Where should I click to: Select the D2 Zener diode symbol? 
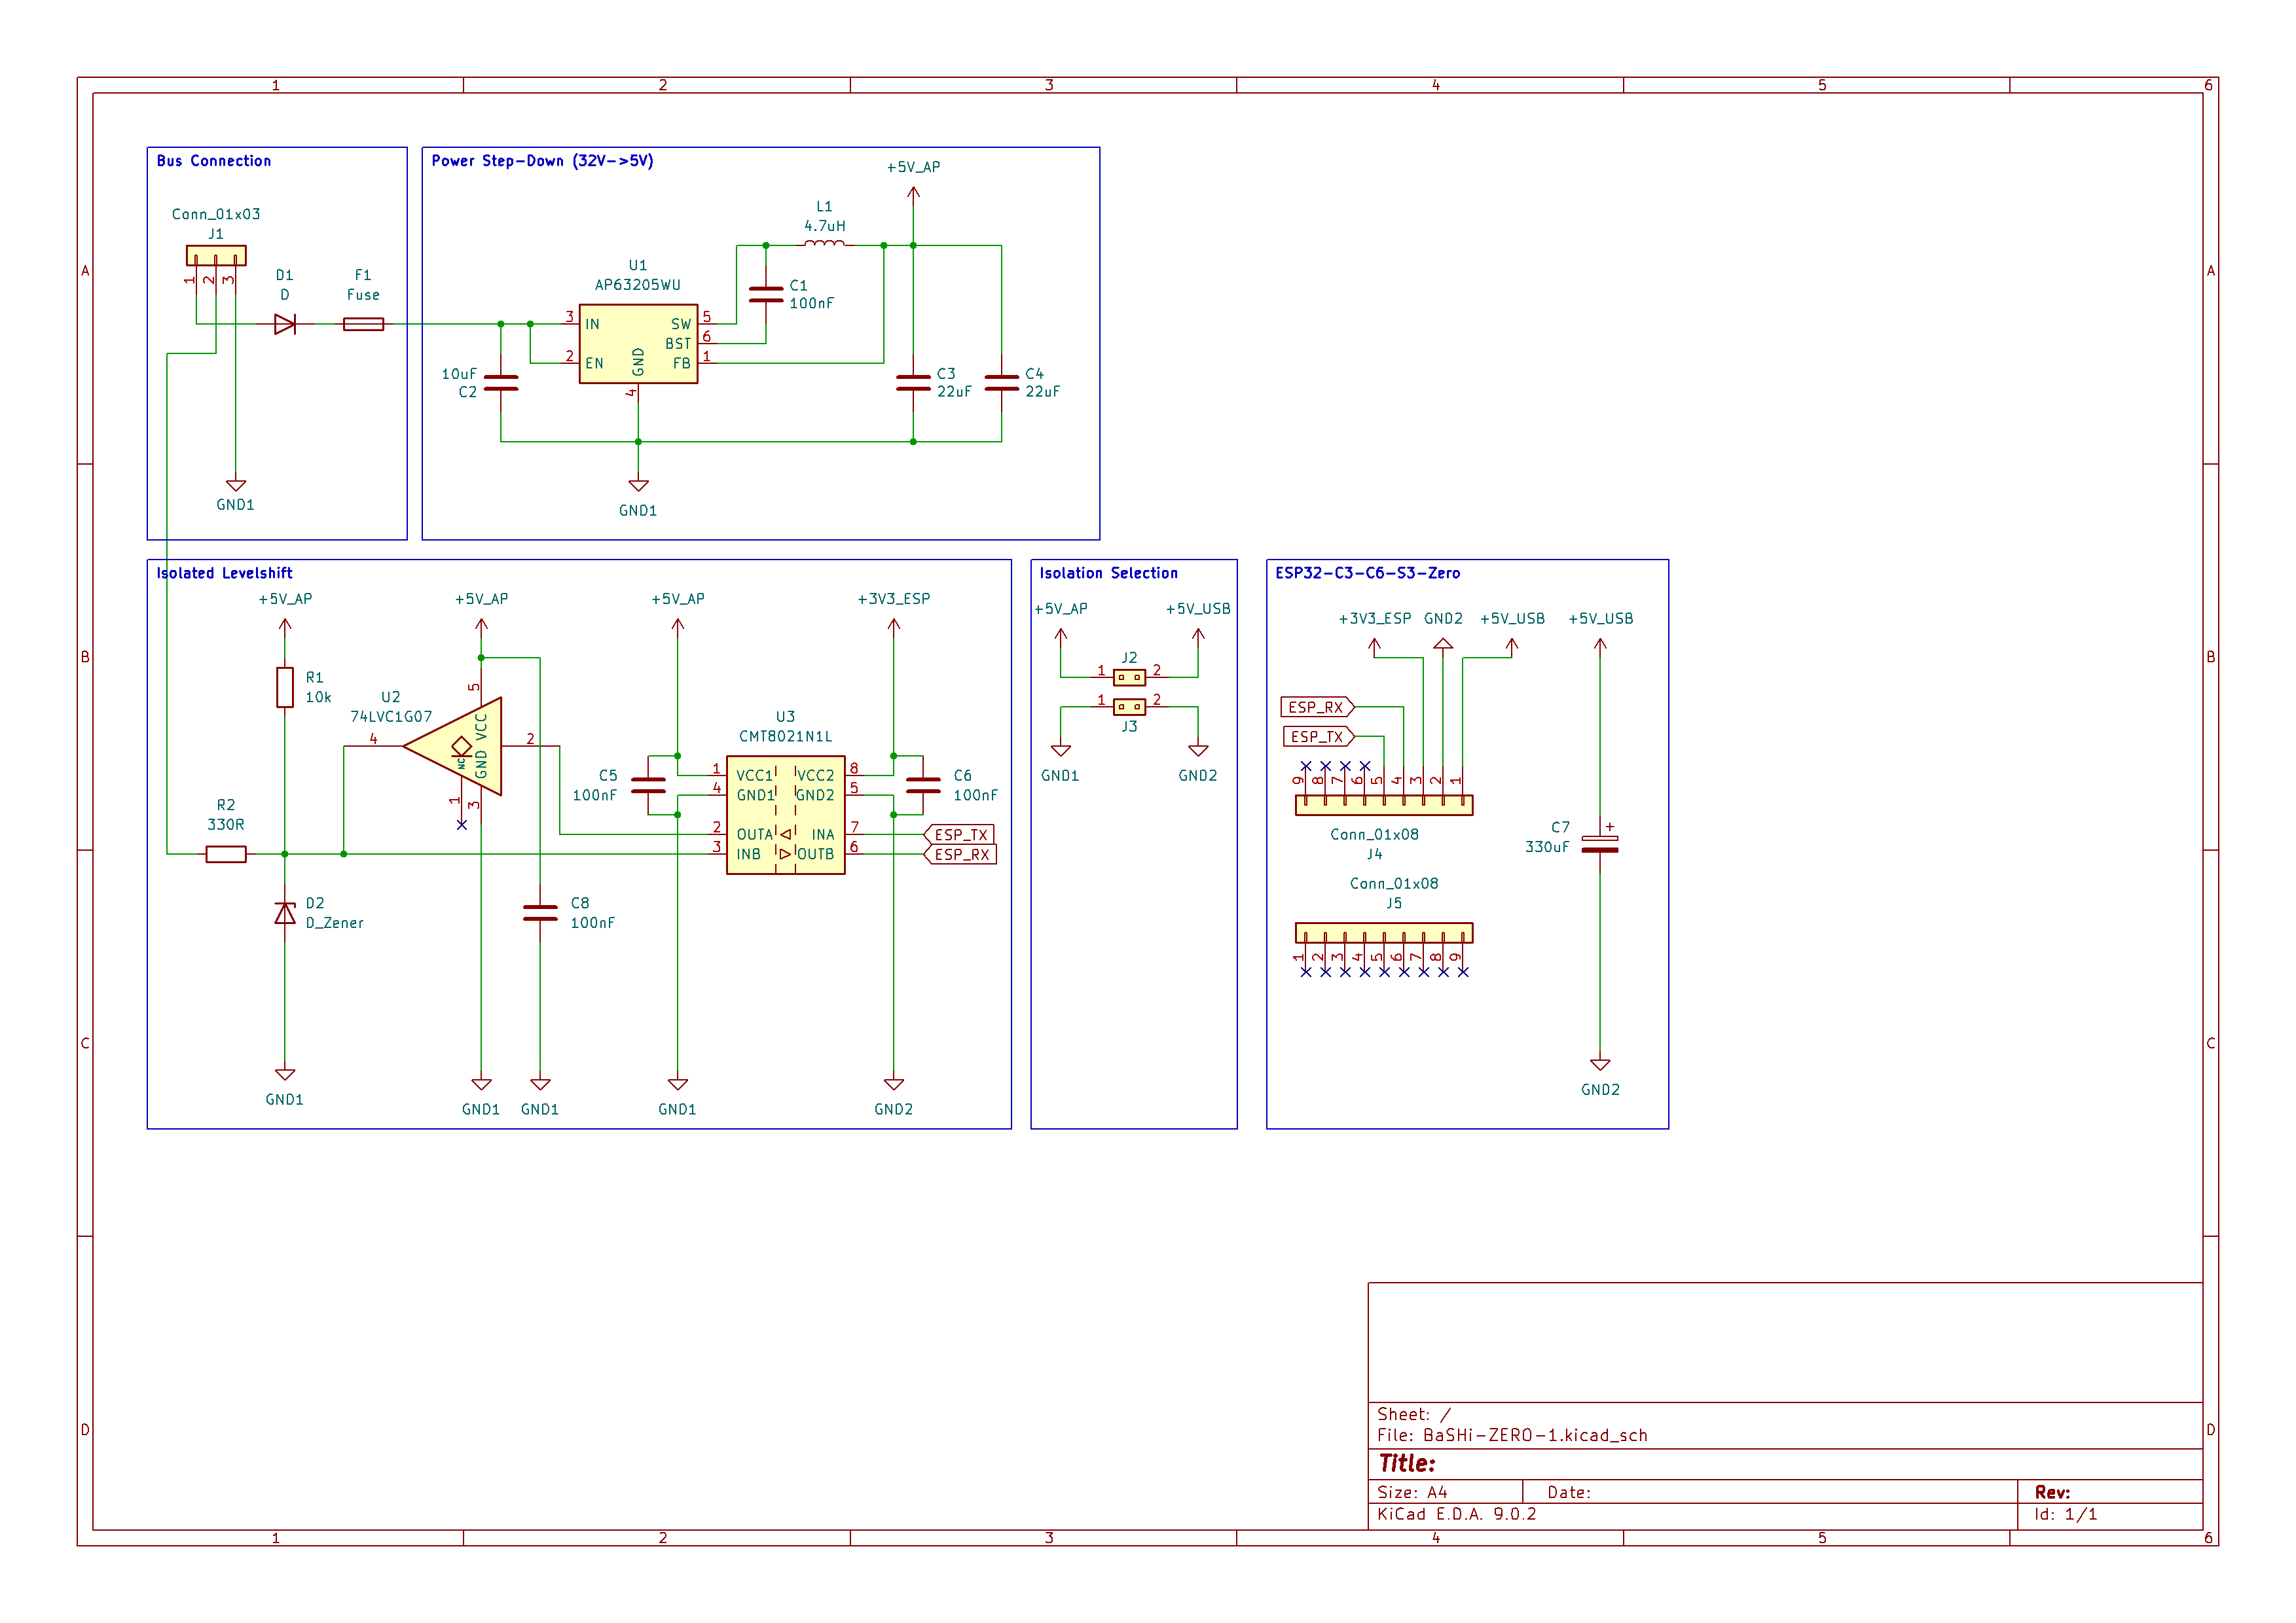click(x=285, y=914)
